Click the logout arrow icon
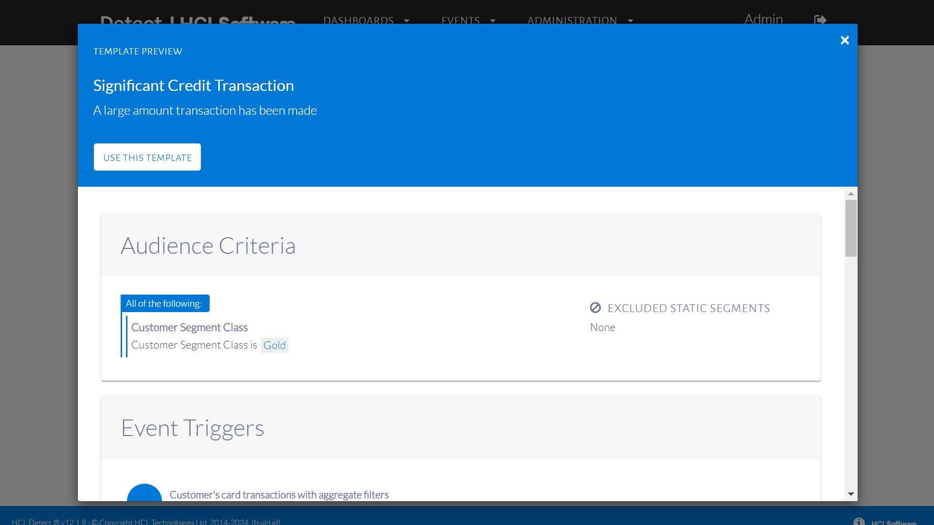934x525 pixels. click(x=820, y=20)
